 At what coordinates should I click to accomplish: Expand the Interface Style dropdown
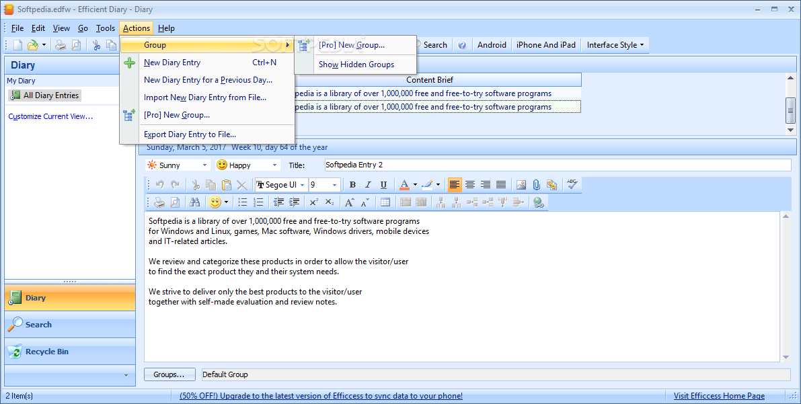615,45
